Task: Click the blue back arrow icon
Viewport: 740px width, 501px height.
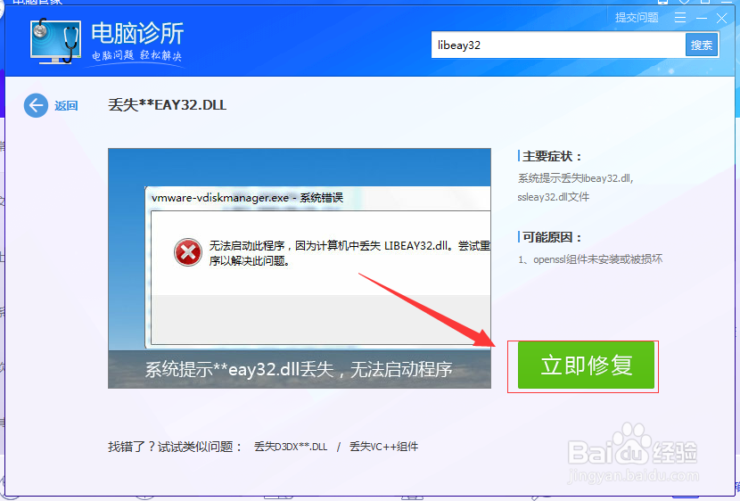Action: [x=36, y=105]
